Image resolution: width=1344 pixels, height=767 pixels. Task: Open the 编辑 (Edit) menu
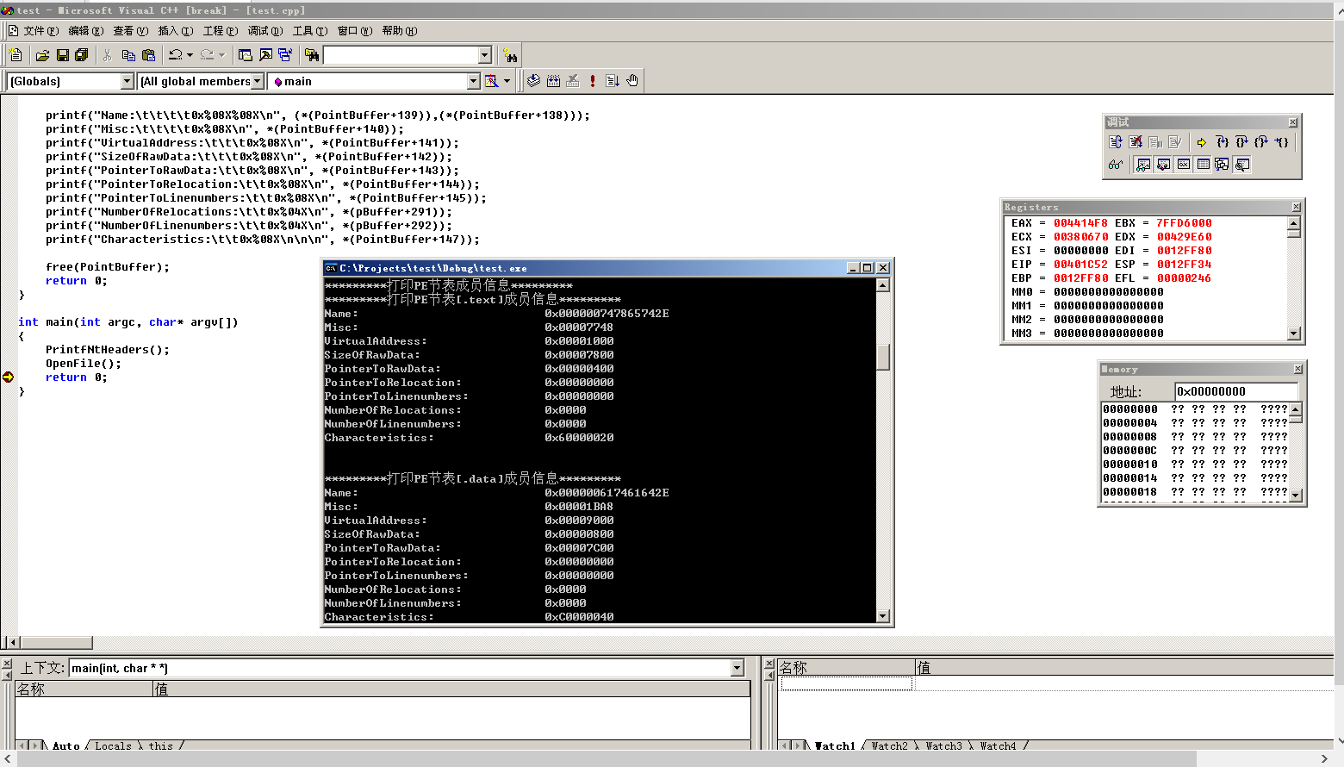tap(85, 31)
